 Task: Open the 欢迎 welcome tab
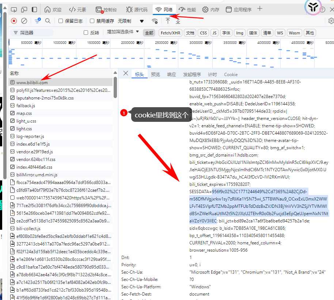(53, 10)
